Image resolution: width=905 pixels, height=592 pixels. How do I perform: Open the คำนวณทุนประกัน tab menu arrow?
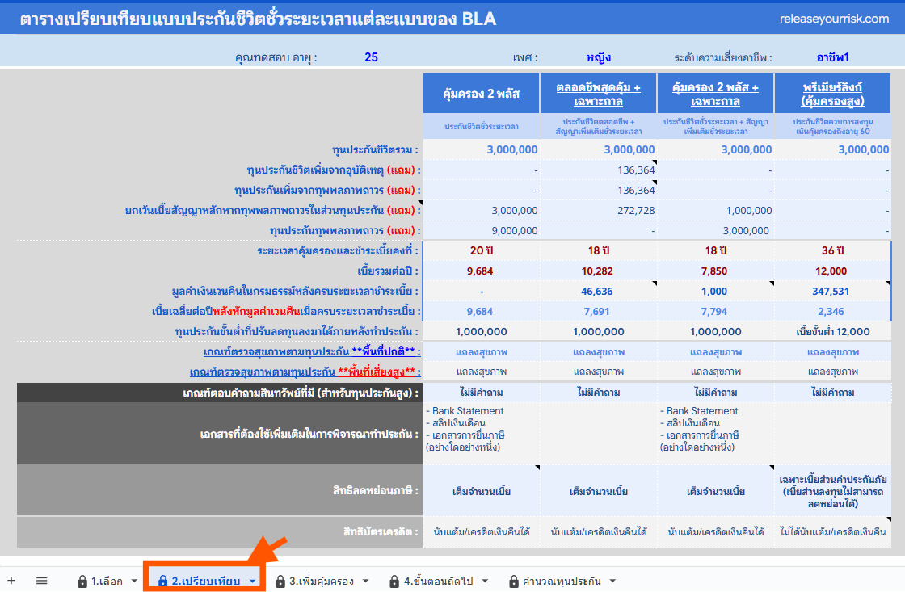point(612,582)
